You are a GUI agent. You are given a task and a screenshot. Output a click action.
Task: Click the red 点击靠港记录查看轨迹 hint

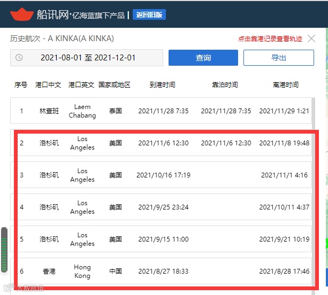pos(270,38)
